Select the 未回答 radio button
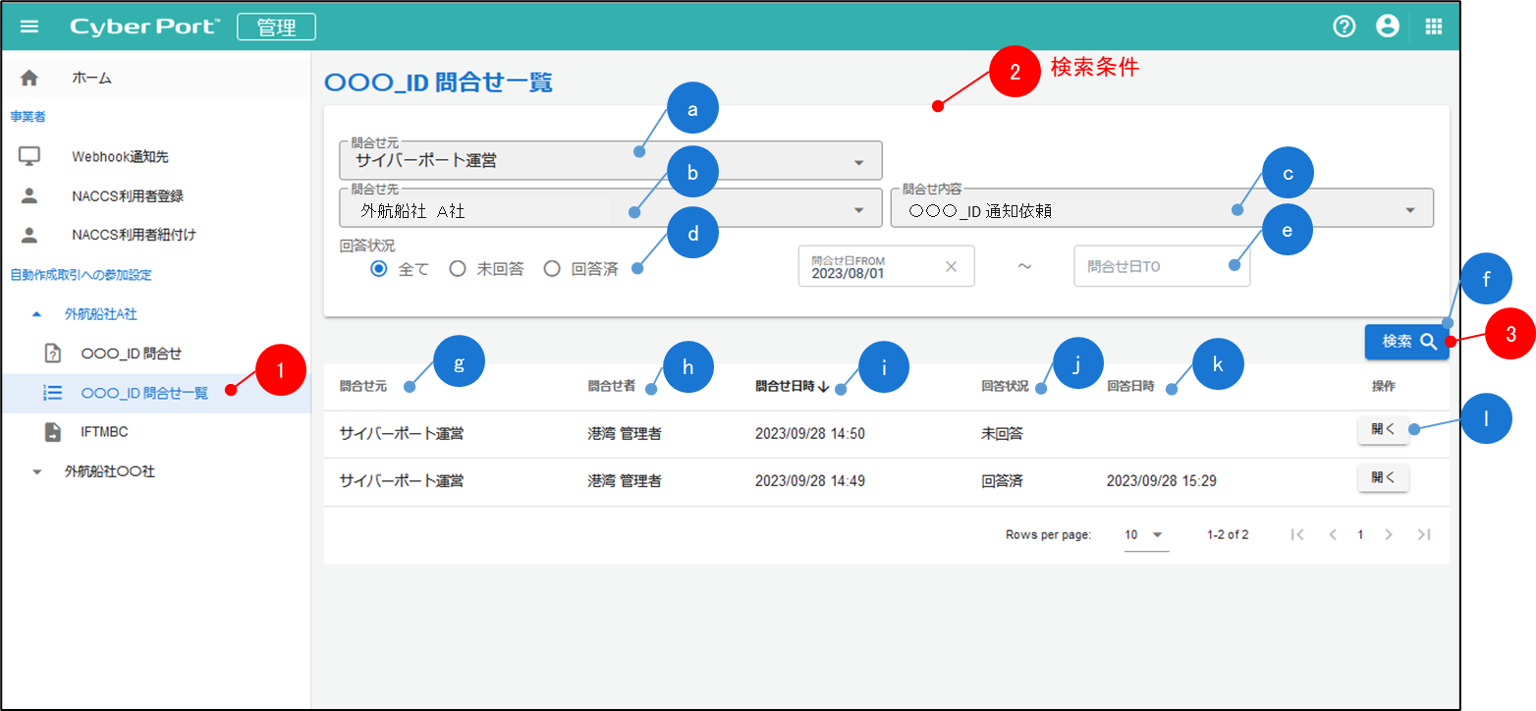The width and height of the screenshot is (1536, 711). [457, 269]
